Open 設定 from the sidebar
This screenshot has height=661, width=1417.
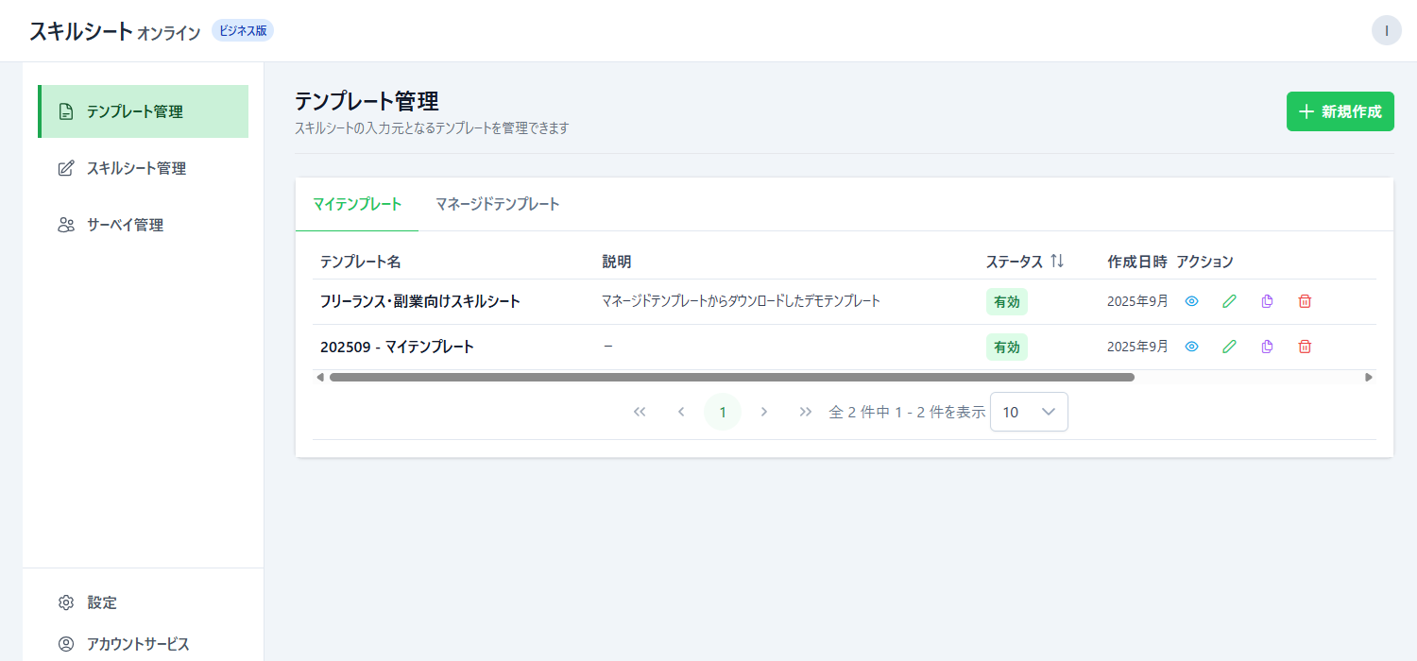pos(102,602)
